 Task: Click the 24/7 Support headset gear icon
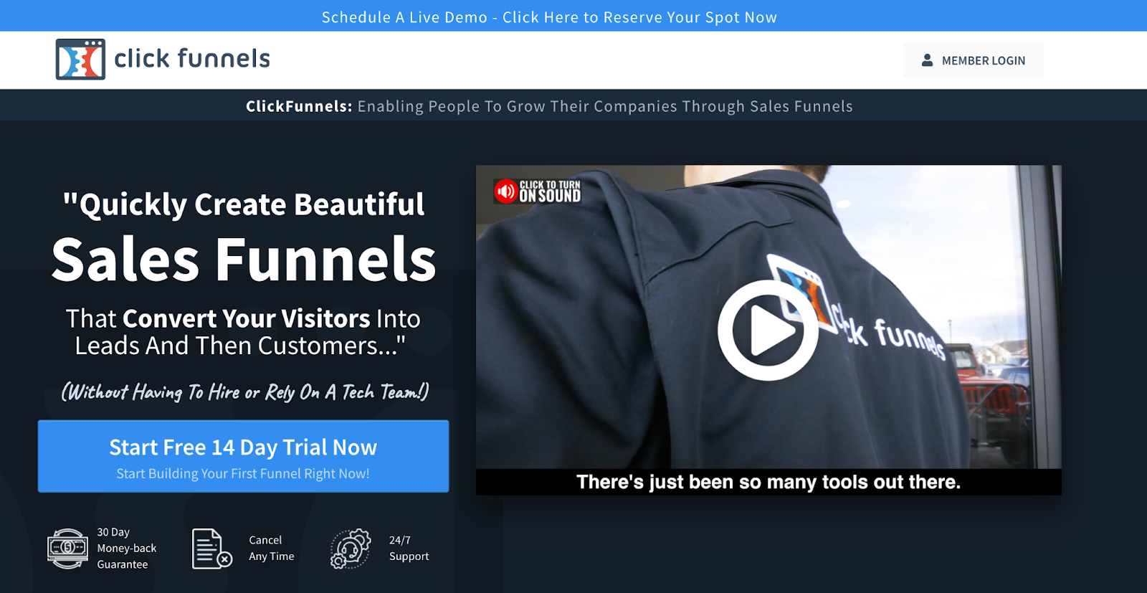click(351, 549)
